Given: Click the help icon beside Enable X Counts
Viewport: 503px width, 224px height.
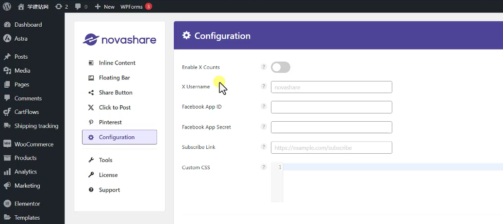Looking at the screenshot, I should (264, 67).
